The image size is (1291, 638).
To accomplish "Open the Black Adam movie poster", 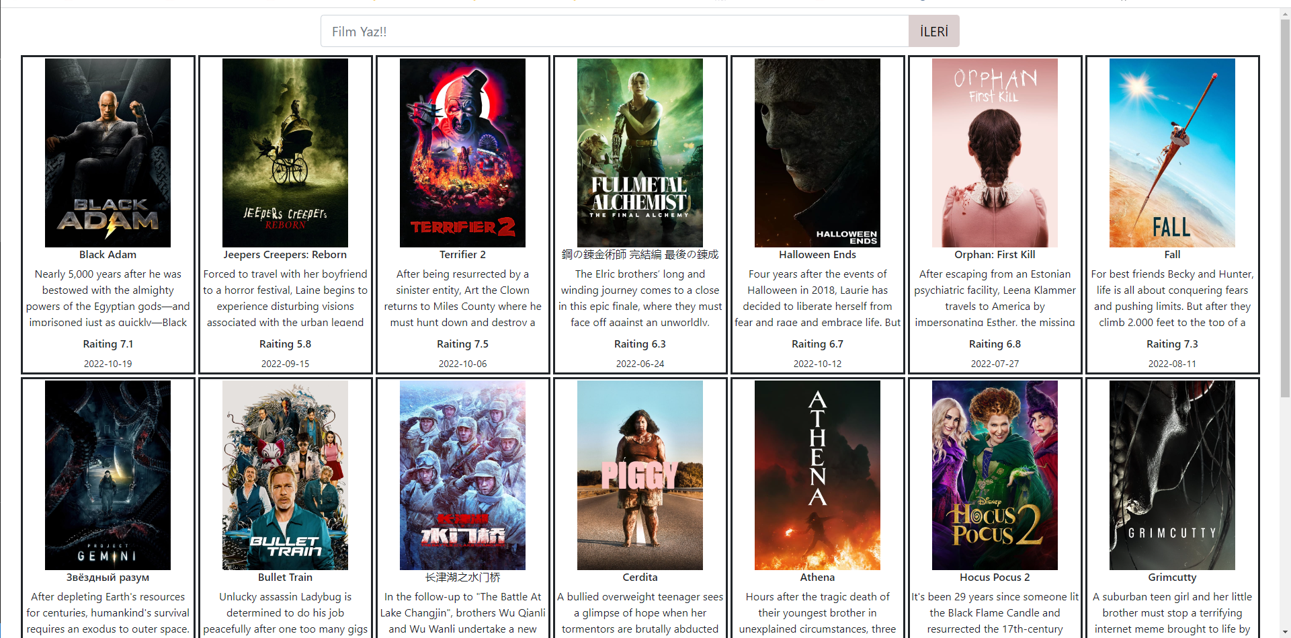I will pyautogui.click(x=108, y=153).
